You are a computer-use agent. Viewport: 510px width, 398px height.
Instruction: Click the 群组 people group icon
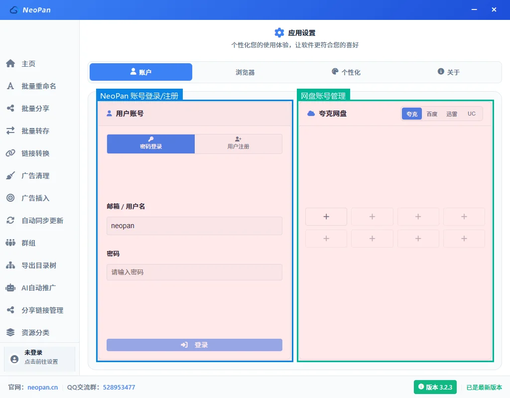coord(10,243)
